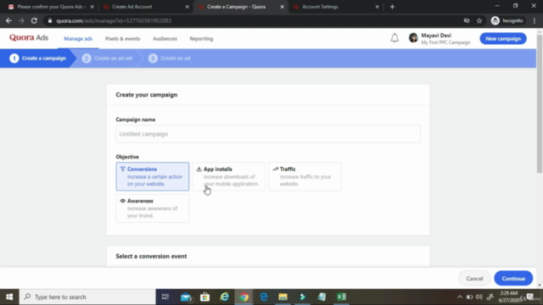Click step 1 Create a campaign
The height and width of the screenshot is (305, 543).
click(x=37, y=58)
